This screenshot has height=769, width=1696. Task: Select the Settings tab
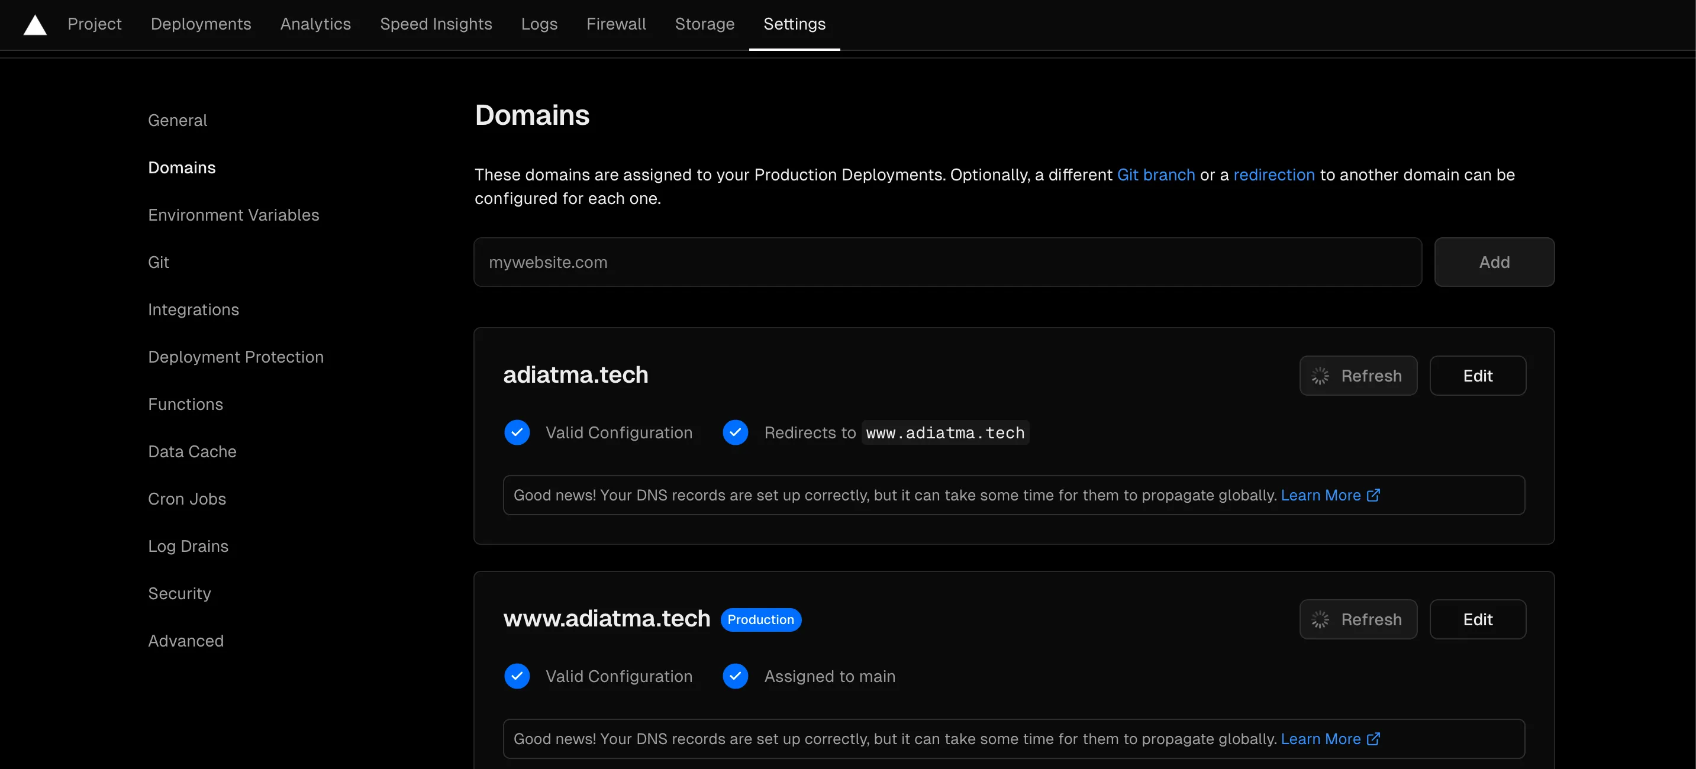click(794, 24)
